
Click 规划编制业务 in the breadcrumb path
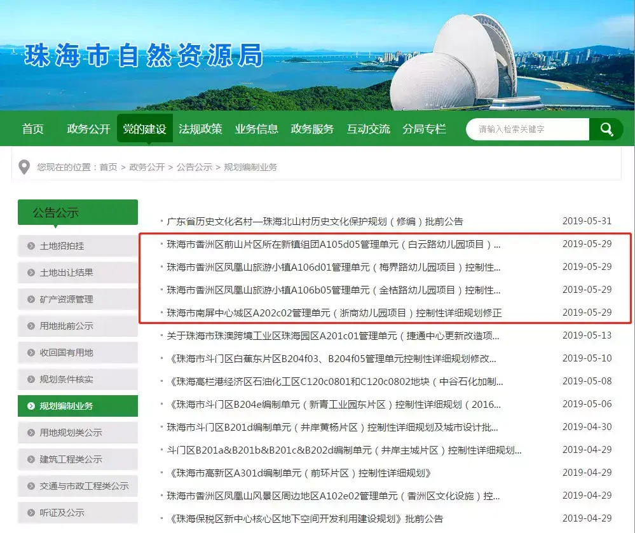point(250,167)
